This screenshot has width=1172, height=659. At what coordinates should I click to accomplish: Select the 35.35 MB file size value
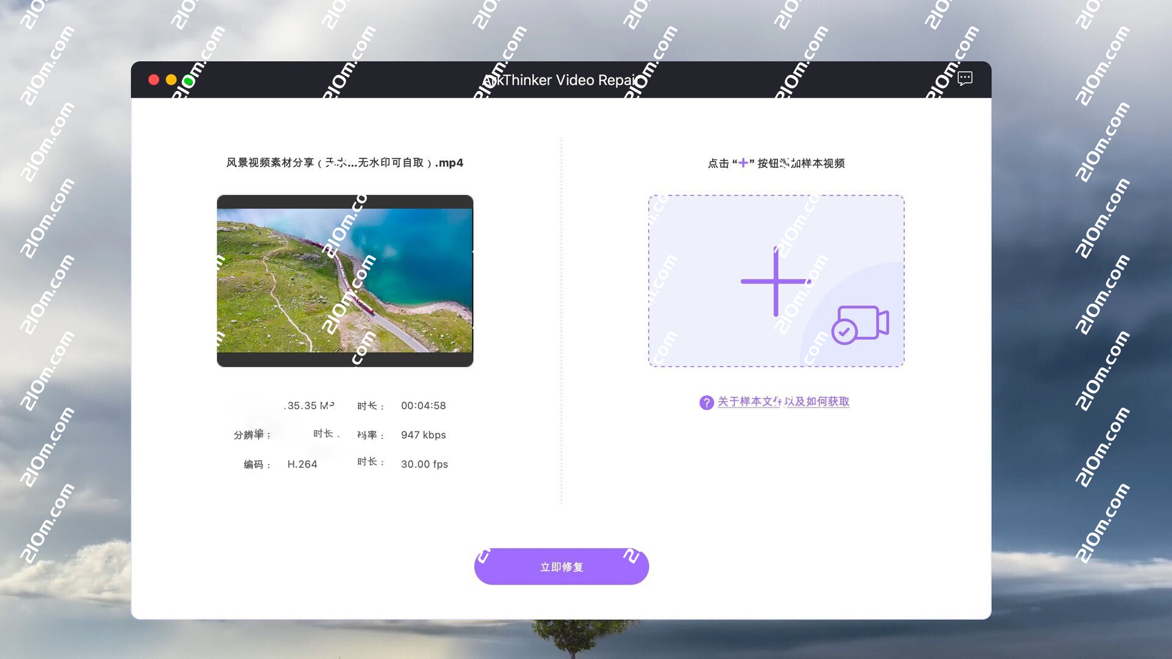click(x=309, y=406)
